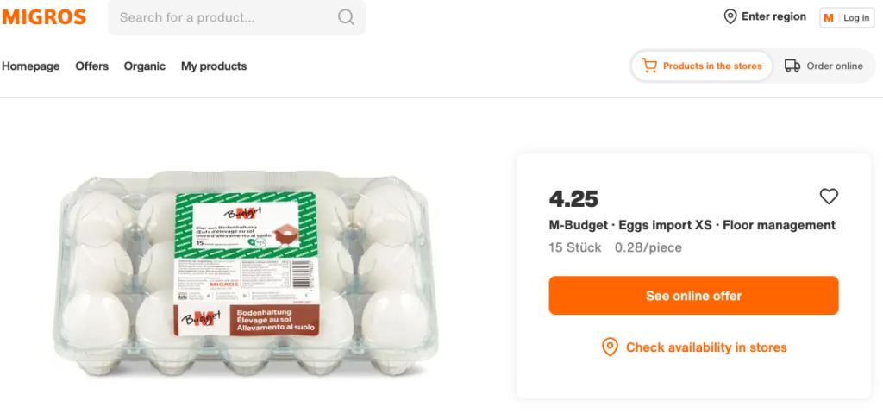Click the pin icon beside Check availability
The height and width of the screenshot is (413, 883).
tap(610, 347)
